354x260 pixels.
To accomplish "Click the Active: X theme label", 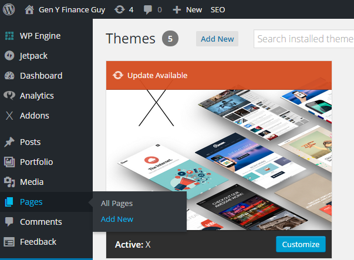I will click(133, 244).
